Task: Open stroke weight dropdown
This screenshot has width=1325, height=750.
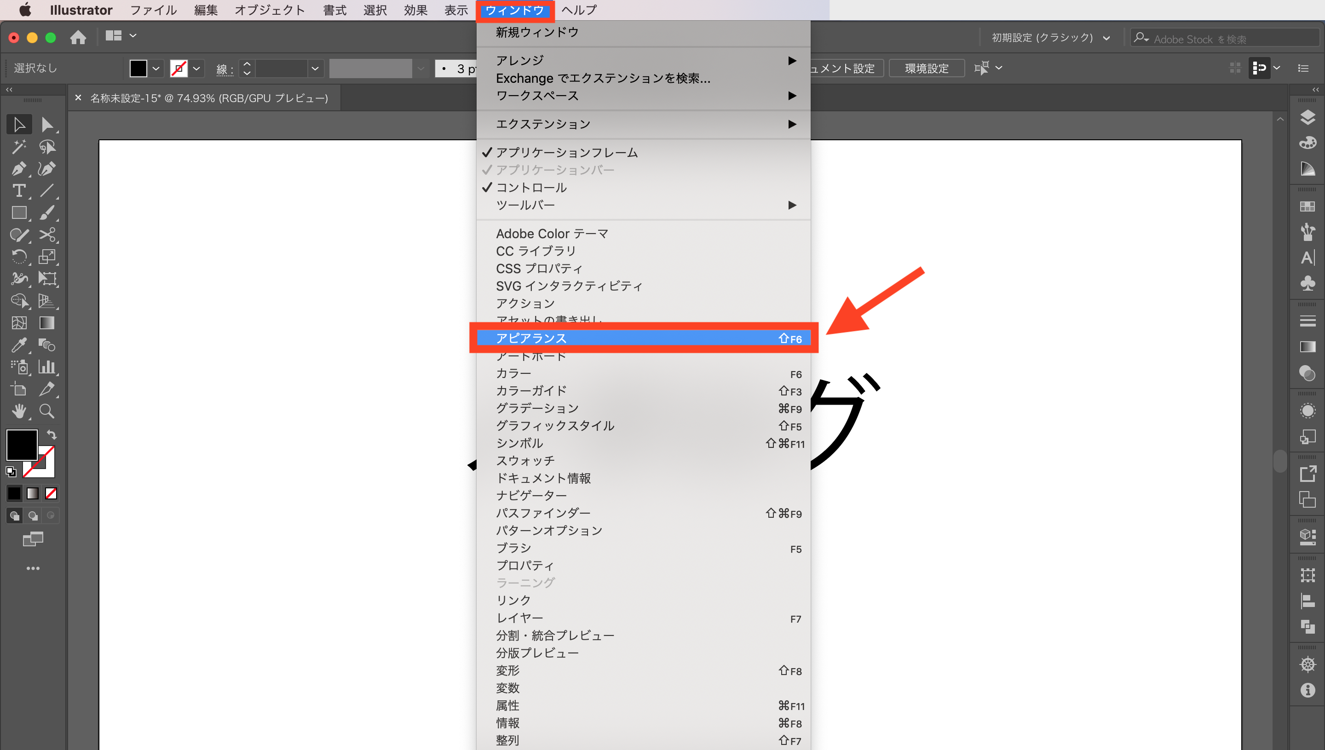Action: click(x=315, y=68)
